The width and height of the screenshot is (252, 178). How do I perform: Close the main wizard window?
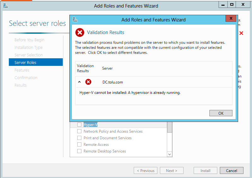click(x=243, y=5)
